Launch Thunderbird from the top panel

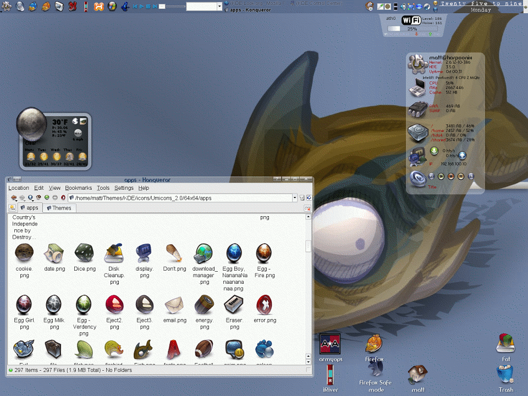(32, 6)
